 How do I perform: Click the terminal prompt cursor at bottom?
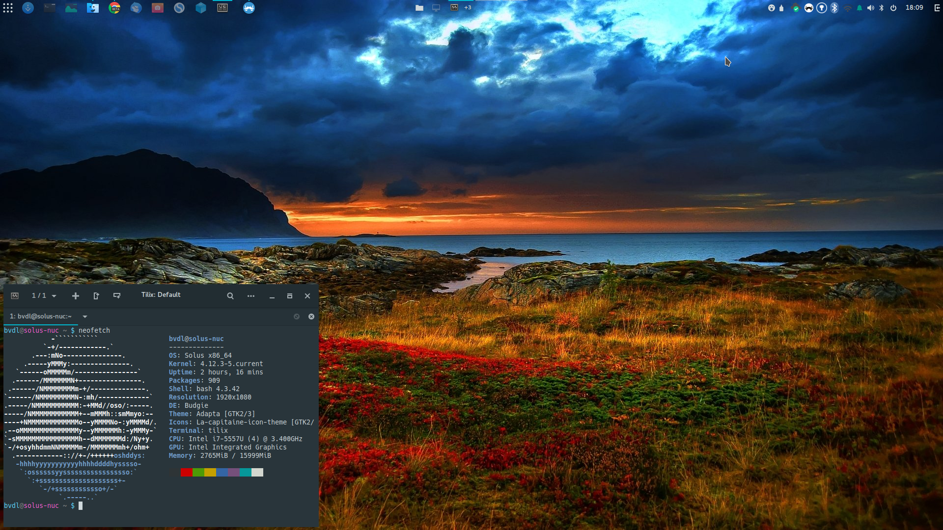point(81,505)
